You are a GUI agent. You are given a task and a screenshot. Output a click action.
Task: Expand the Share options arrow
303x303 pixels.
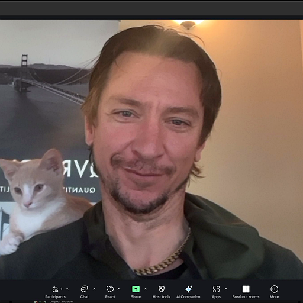[x=146, y=289]
